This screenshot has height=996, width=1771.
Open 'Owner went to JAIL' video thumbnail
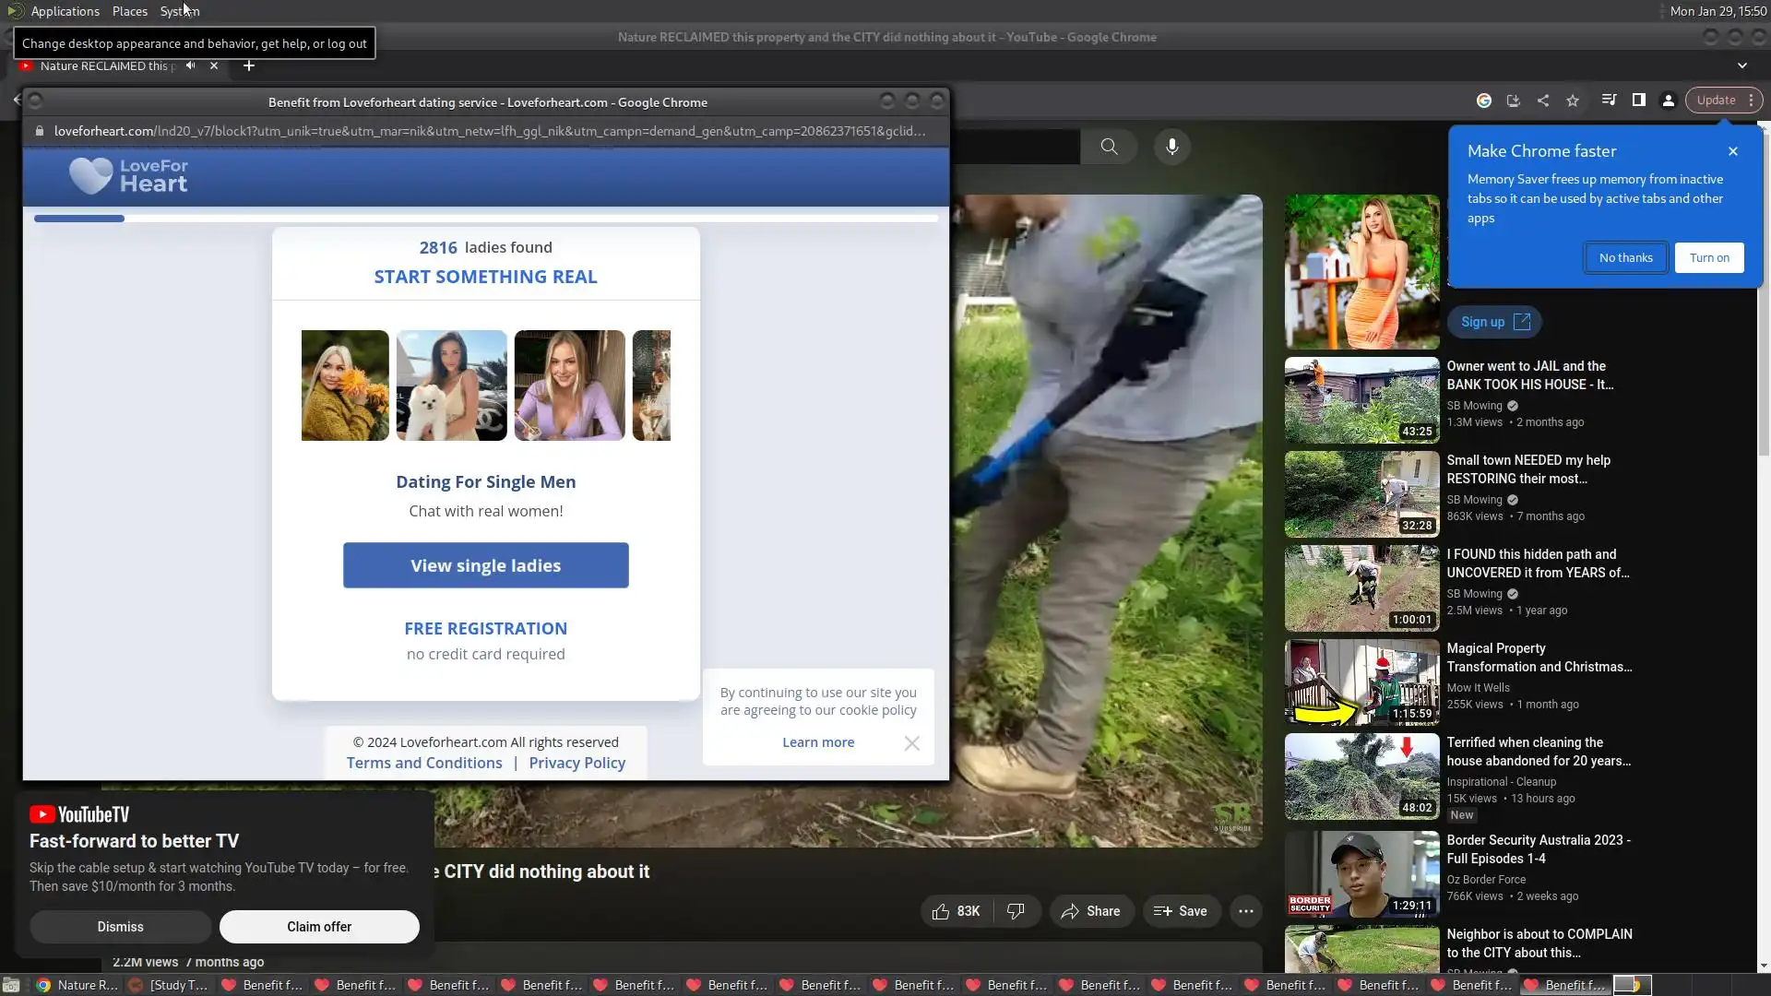(1361, 399)
